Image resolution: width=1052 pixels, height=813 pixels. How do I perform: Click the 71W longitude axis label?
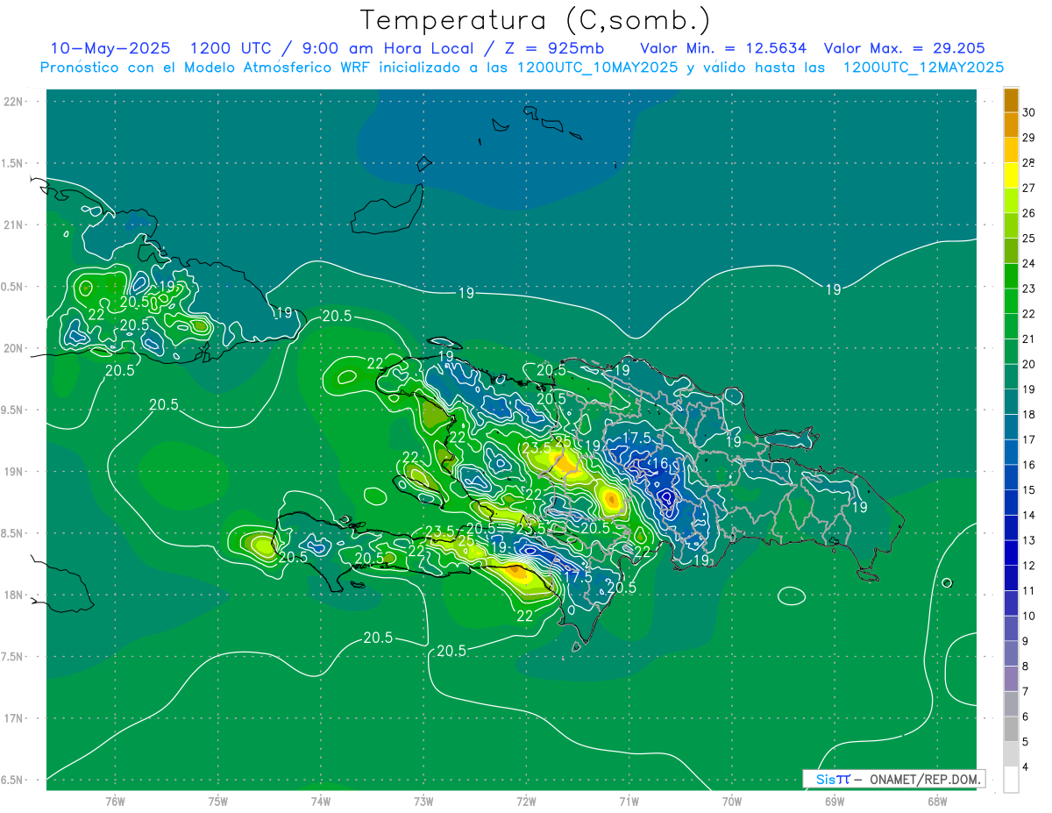coord(629,802)
